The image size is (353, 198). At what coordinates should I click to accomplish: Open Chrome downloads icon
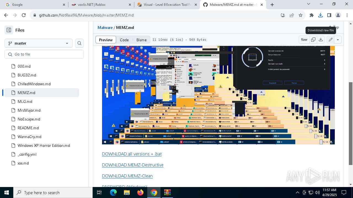pyautogui.click(x=320, y=15)
